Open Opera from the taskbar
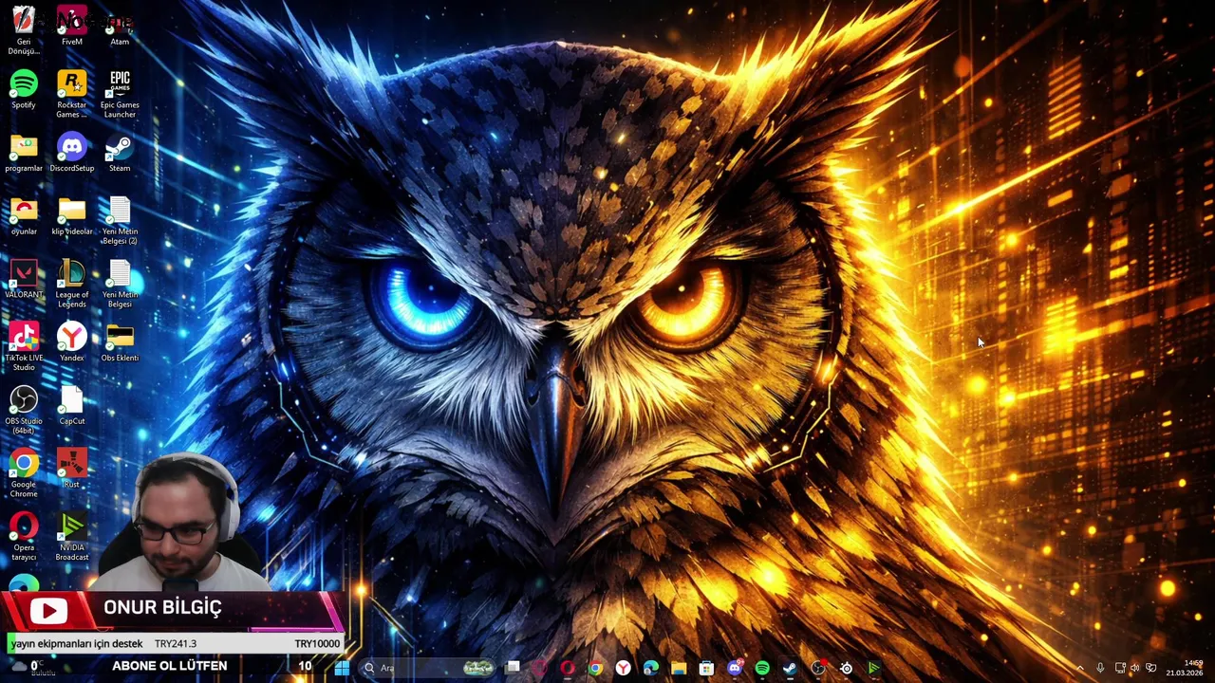 [568, 668]
